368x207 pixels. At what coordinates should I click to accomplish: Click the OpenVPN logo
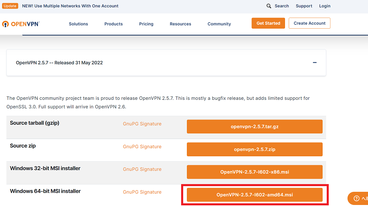coord(20,24)
